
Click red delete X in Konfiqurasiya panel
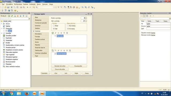click(18, 16)
